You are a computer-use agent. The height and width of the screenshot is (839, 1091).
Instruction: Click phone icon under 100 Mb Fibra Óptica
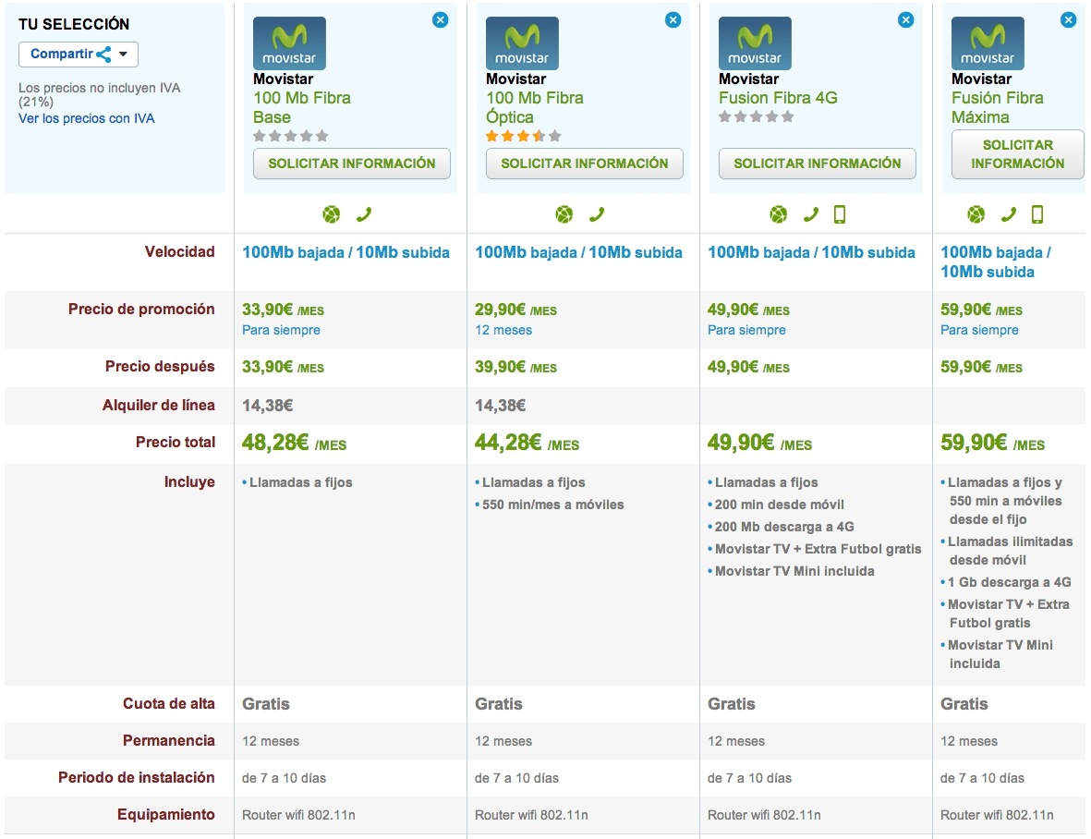click(x=597, y=214)
